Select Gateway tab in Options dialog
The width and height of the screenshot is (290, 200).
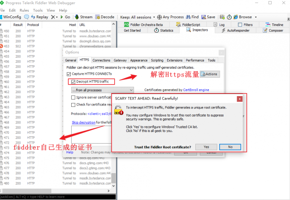click(x=120, y=60)
